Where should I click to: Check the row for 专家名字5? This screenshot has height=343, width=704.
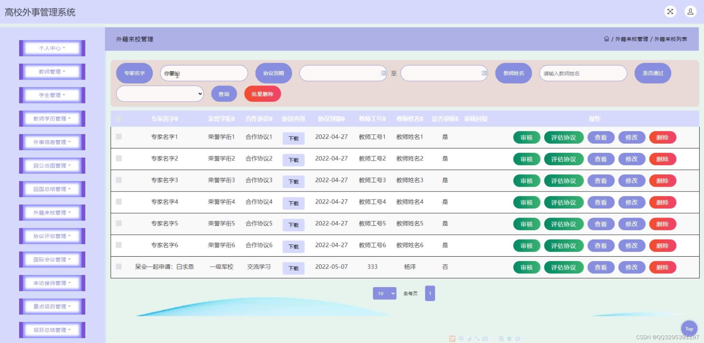[119, 223]
